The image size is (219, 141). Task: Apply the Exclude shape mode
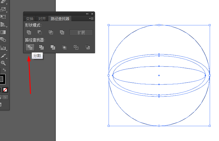[62, 32]
